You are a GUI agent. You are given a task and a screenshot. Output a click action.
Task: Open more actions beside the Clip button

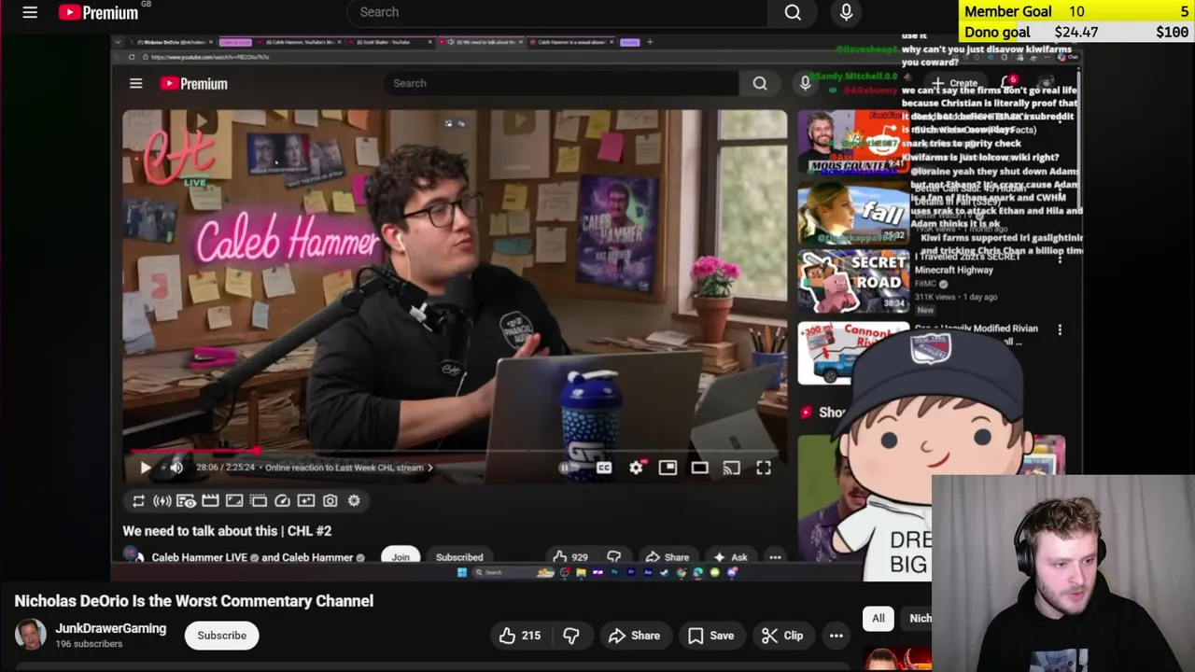coord(836,636)
